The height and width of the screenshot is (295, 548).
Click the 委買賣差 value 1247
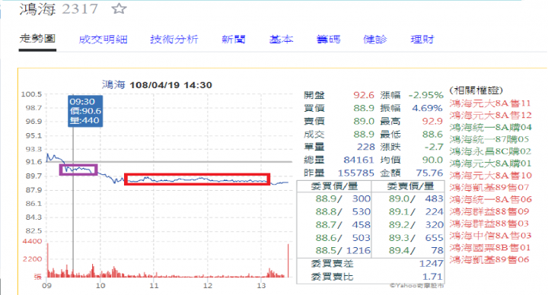431,264
